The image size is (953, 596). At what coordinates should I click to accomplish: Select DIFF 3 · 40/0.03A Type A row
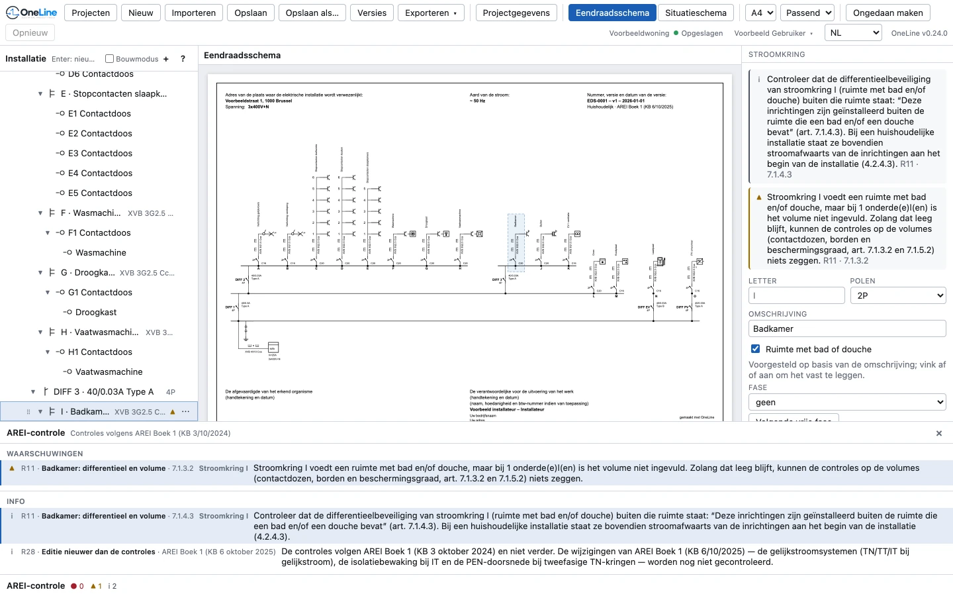click(99, 392)
